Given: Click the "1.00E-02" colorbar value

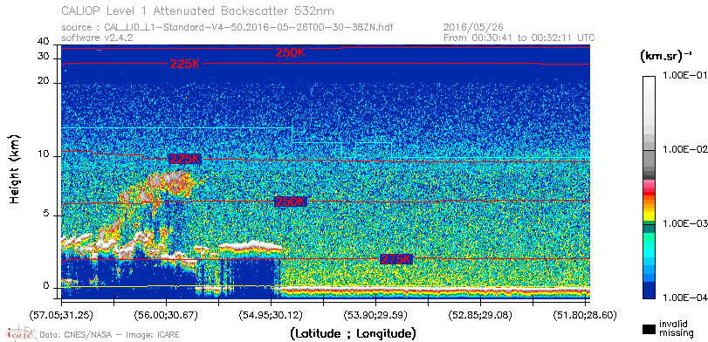Looking at the screenshot, I should tap(684, 150).
